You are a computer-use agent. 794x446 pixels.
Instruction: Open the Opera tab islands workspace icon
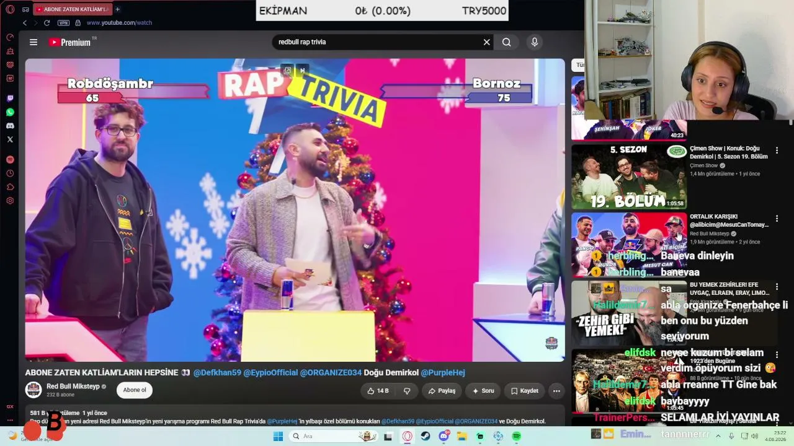pyautogui.click(x=25, y=9)
